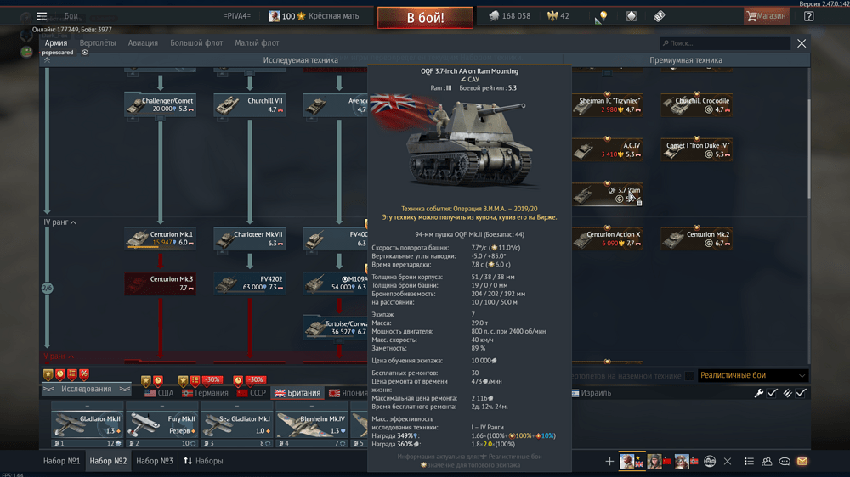Switch to the Армия tab

point(56,42)
